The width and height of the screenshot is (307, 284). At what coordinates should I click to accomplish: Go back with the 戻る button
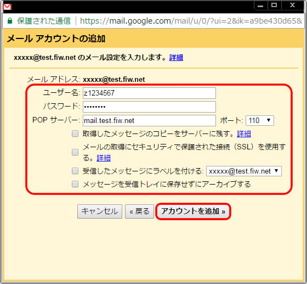pos(139,211)
